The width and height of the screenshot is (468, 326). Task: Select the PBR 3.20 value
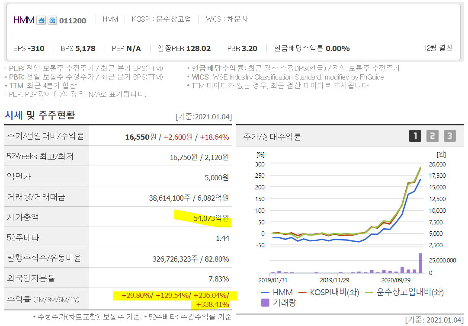click(x=242, y=48)
